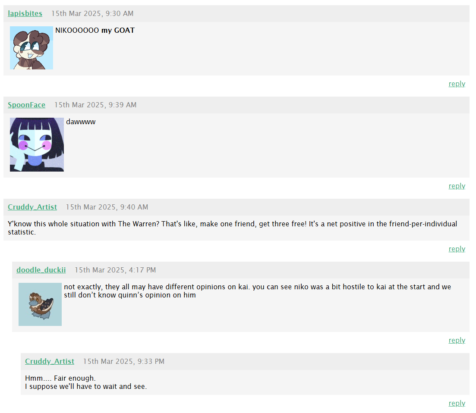Open doodle_duckii user profile link

[41, 270]
